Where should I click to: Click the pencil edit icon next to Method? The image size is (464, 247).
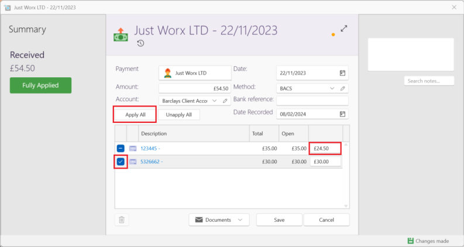click(x=343, y=88)
